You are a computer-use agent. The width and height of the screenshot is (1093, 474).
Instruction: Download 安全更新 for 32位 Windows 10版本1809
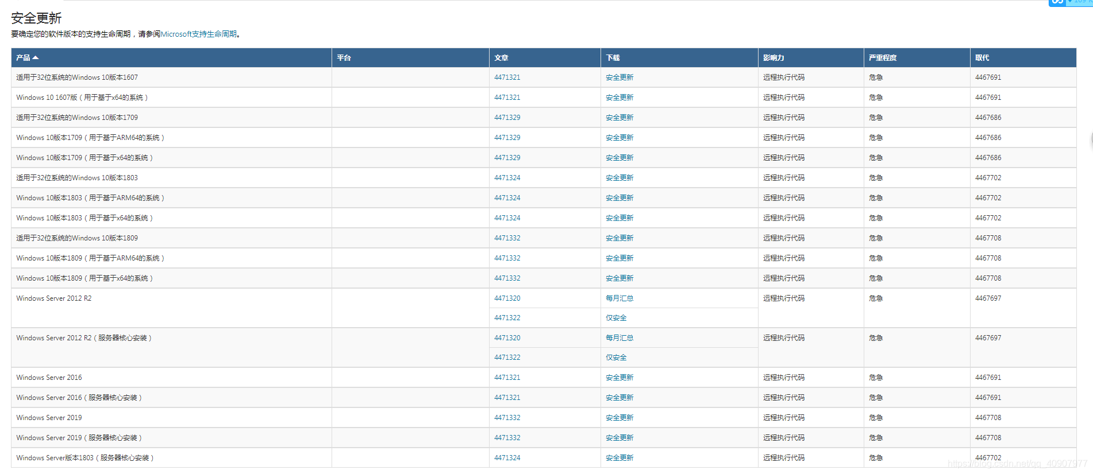pos(619,238)
